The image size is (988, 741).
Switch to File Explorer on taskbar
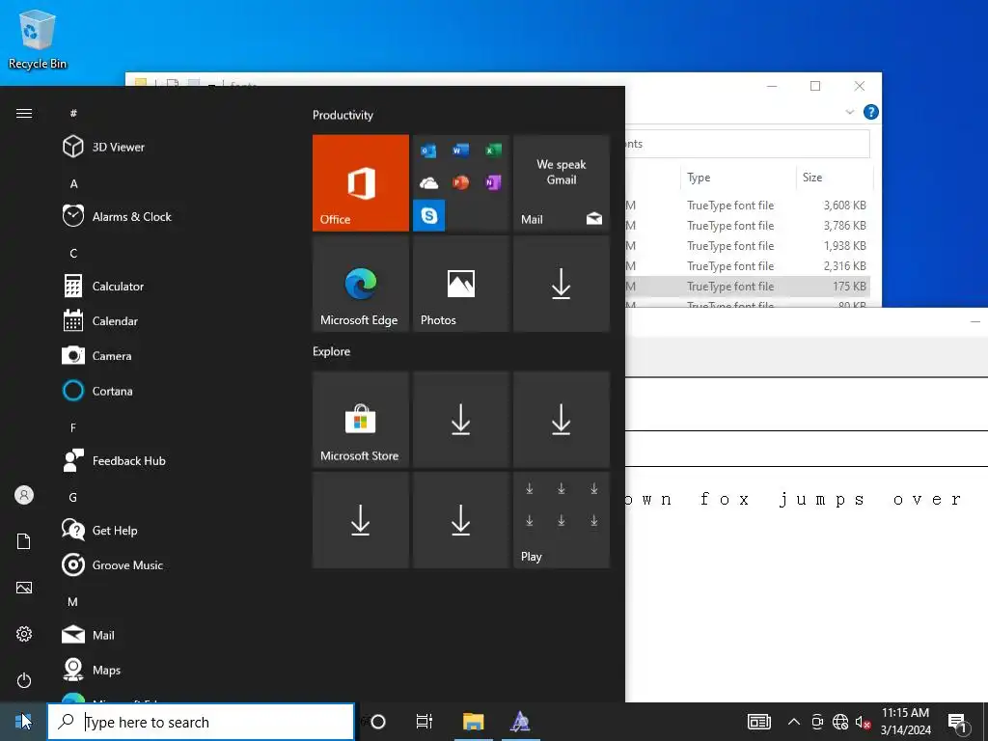click(x=473, y=722)
